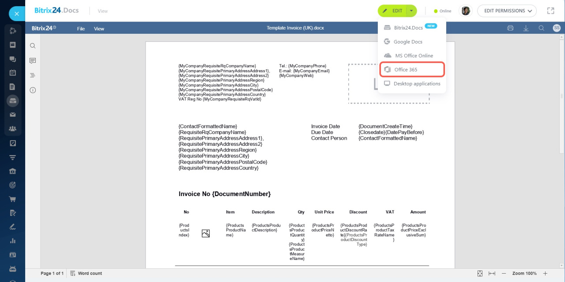Open the headings navigation panel icon
Screen dimensions: 565x282
point(33,75)
